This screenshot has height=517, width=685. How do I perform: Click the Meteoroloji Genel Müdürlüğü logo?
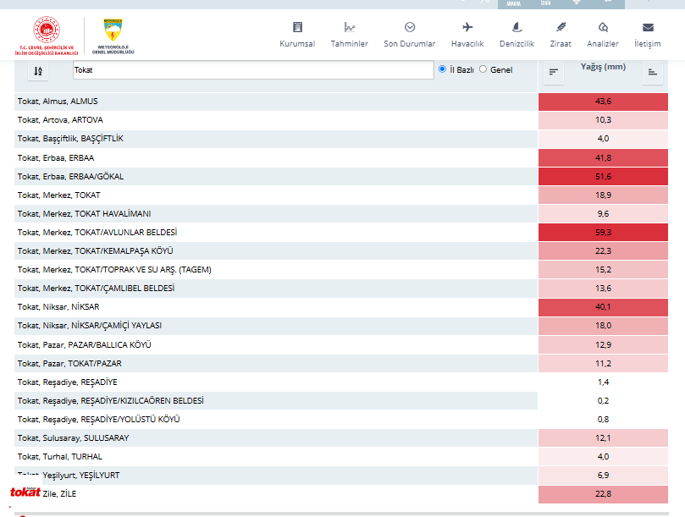[113, 36]
